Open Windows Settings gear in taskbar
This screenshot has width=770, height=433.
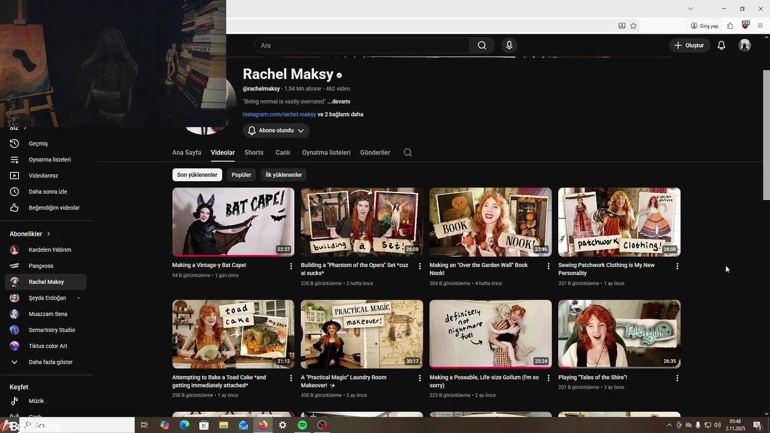point(283,425)
